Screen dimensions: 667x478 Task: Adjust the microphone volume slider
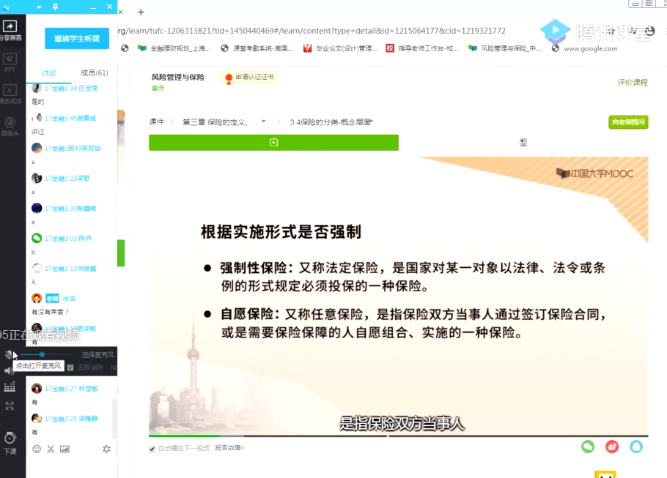[43, 354]
